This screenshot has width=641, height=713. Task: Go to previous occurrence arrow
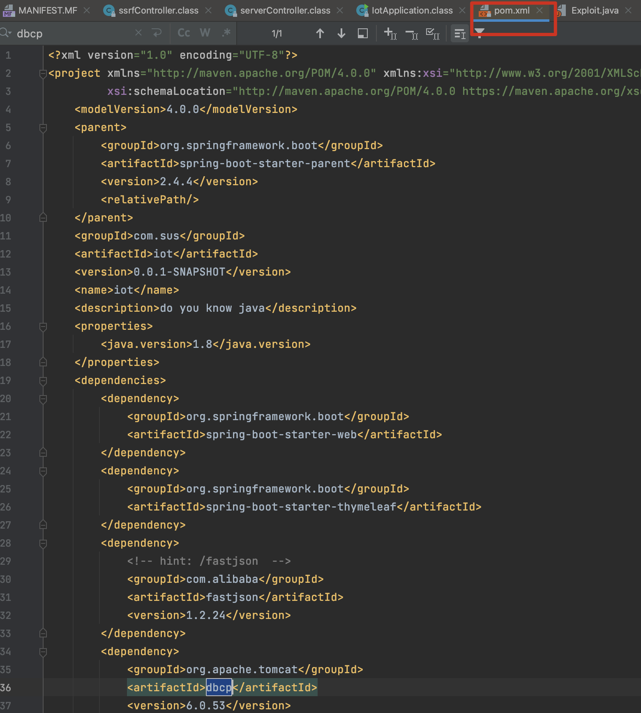pos(320,33)
